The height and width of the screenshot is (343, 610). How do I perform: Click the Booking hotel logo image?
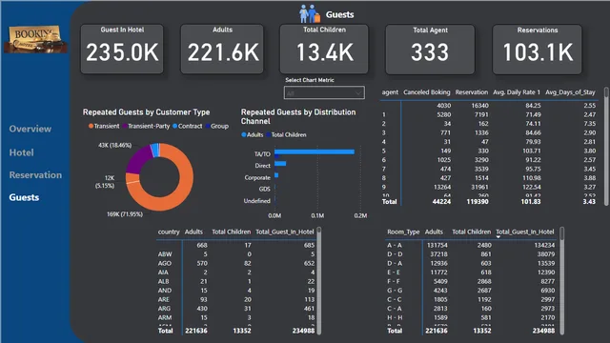click(x=35, y=39)
